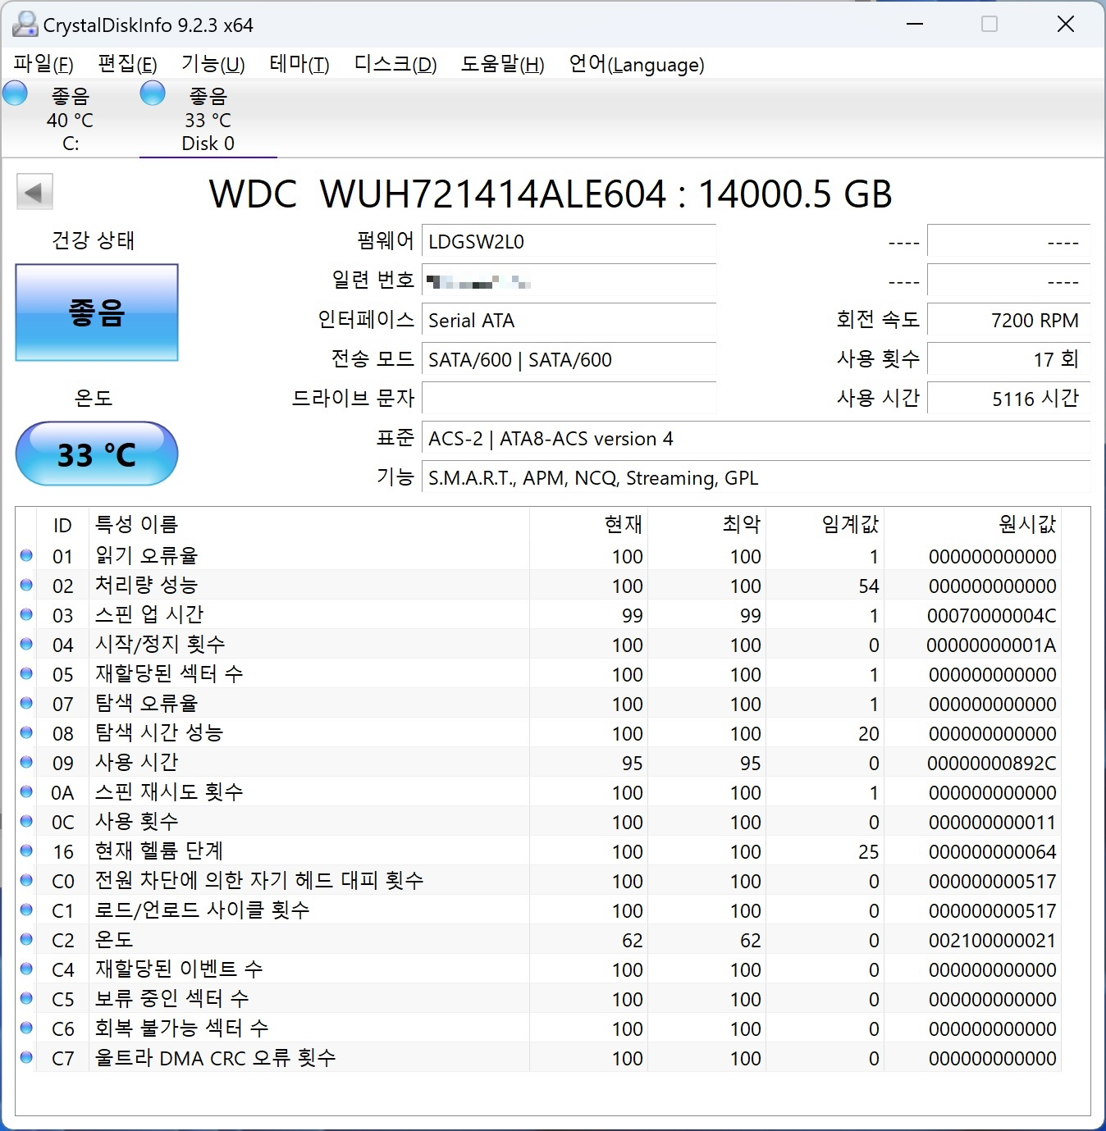Click the blue status orb for drive C:

pos(16,93)
